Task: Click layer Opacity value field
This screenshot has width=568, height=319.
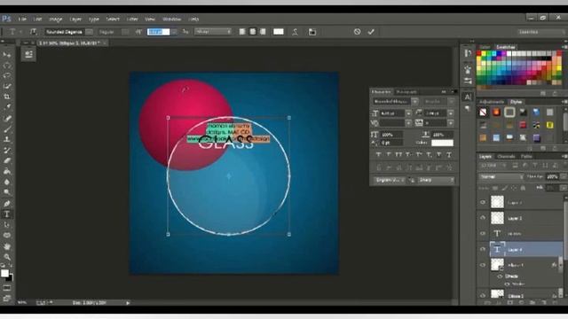Action: point(552,177)
